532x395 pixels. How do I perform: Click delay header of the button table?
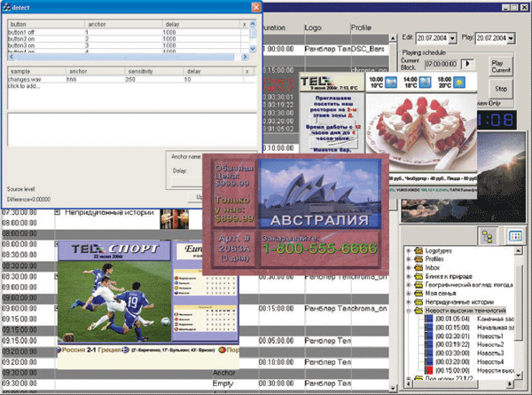[201, 24]
